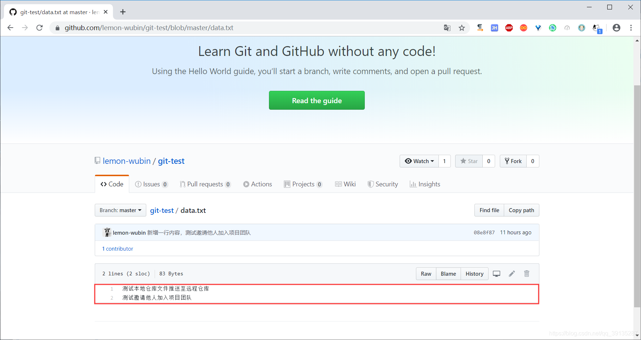Click the scrollbar down arrow
The height and width of the screenshot is (340, 641).
point(637,336)
